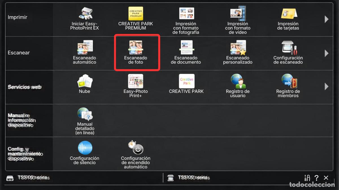Open Manual detallado (en línea)
Screen dimensions: 339x190
coord(85,121)
